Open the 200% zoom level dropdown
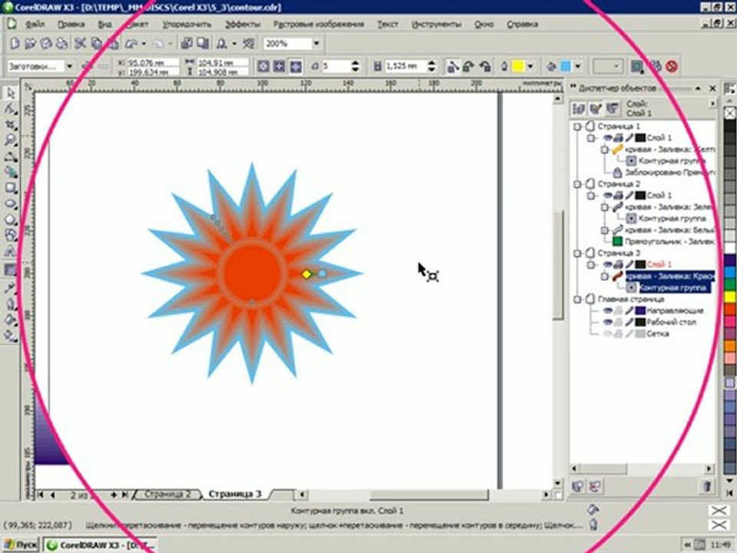The image size is (737, 553). [316, 43]
